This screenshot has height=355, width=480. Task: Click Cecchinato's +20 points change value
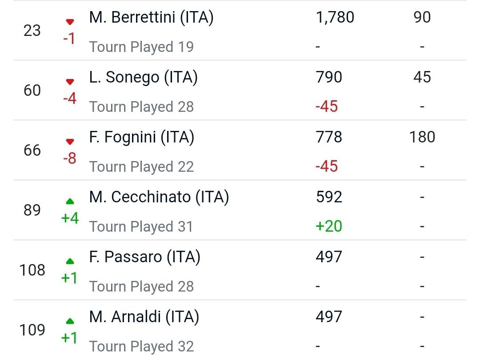coord(329,226)
